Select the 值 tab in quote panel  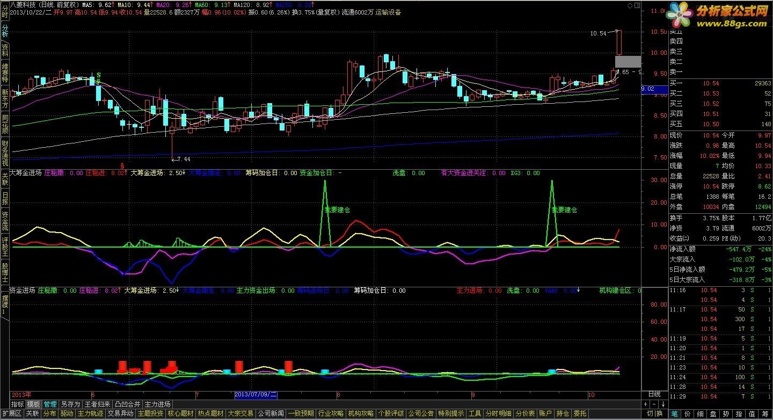752,414
